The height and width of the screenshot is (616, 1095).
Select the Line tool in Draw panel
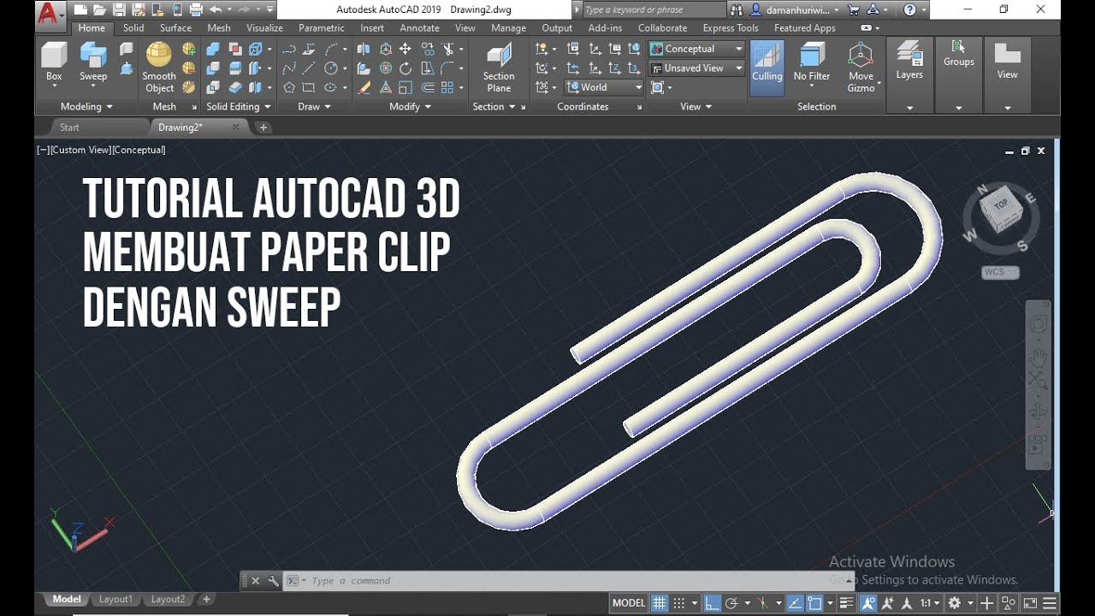point(309,68)
